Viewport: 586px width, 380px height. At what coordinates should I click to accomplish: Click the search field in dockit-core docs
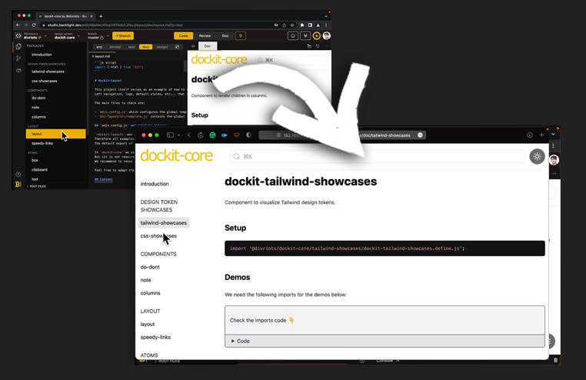(x=377, y=156)
